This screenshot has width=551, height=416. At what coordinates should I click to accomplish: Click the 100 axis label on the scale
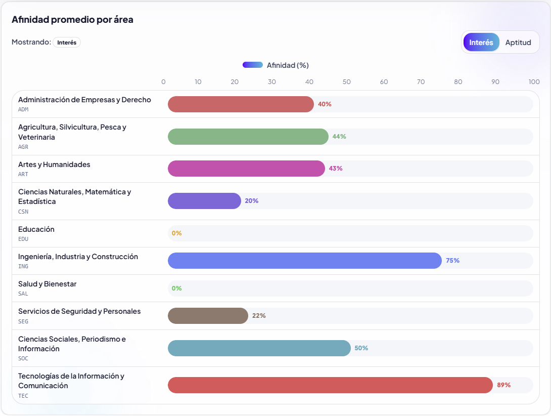coord(534,81)
